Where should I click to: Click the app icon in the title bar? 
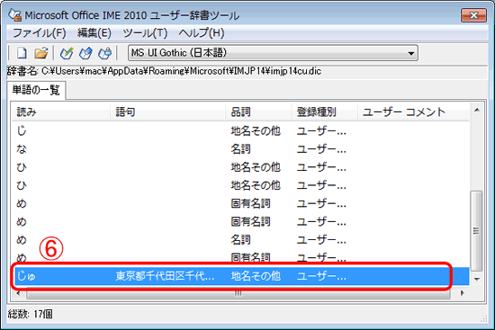pyautogui.click(x=14, y=14)
